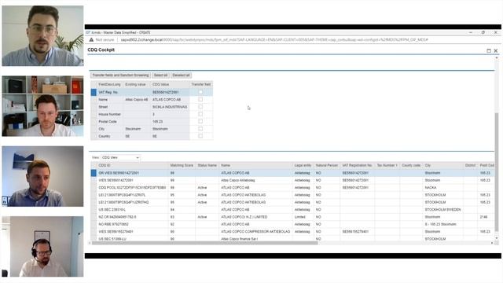
Task: Click Transfer fields and Sanction Screening button
Action: tap(120, 75)
